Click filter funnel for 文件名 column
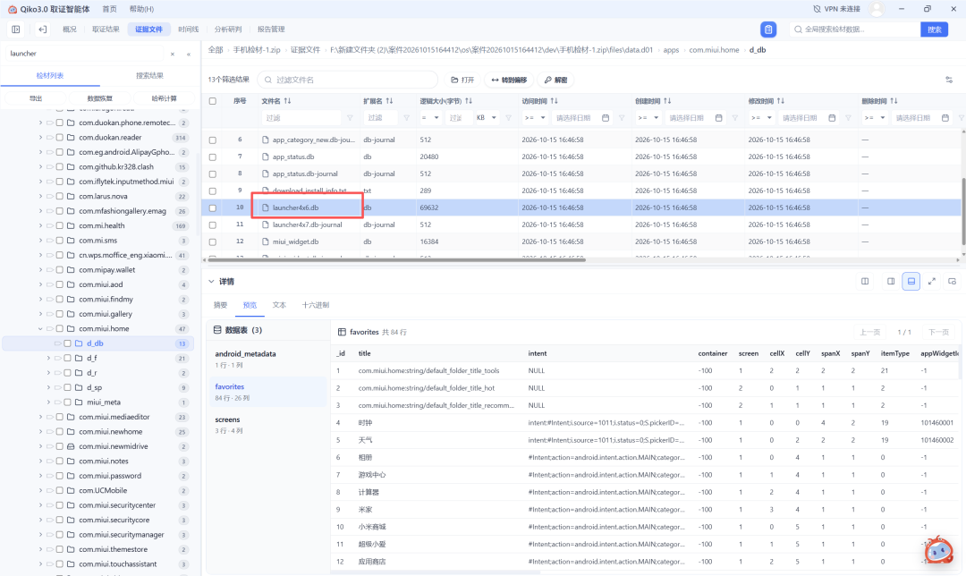 click(x=350, y=118)
